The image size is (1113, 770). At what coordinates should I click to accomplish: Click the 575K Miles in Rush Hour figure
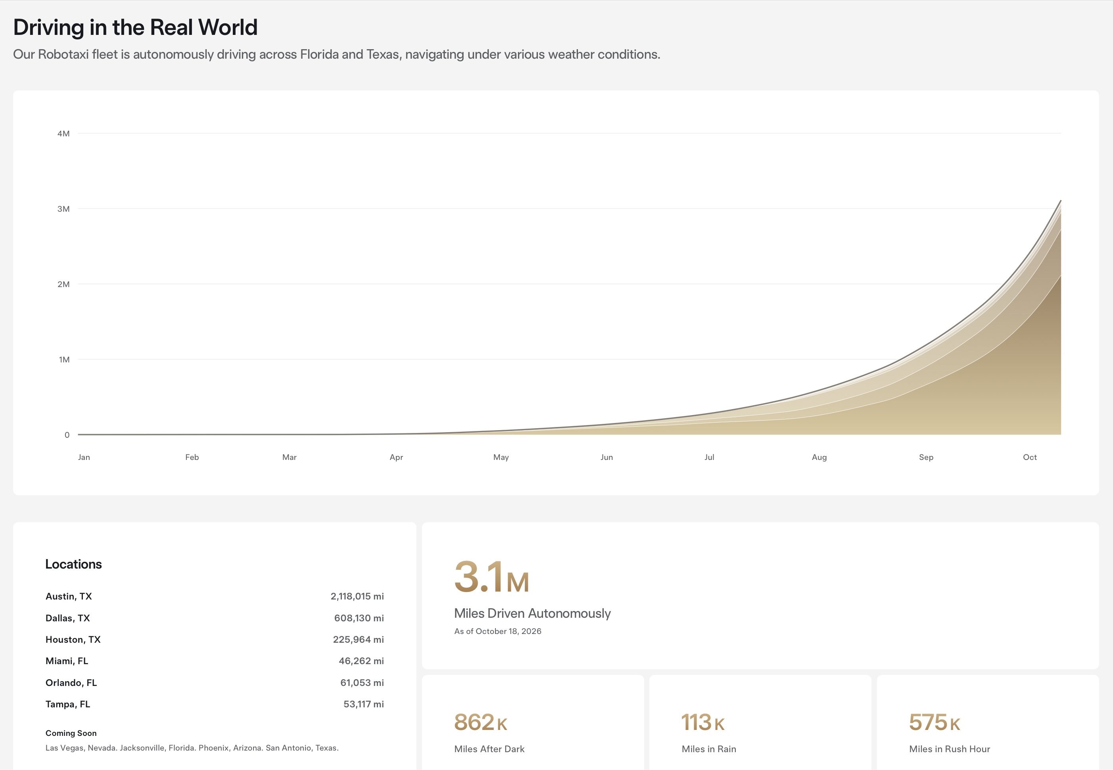coord(935,722)
